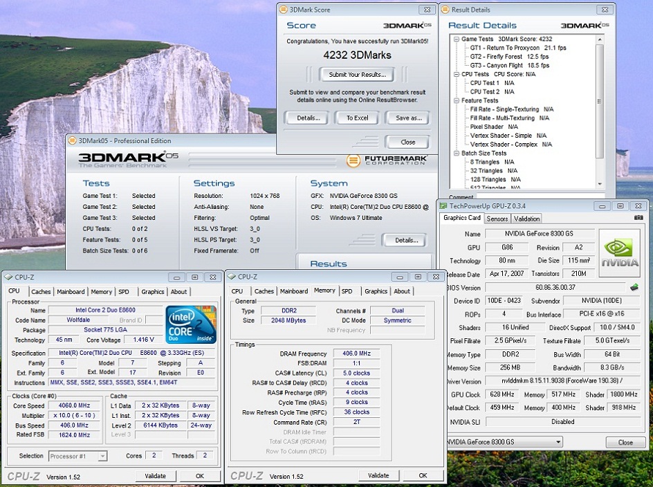Click GPU Clock value 628 MHz

click(502, 394)
